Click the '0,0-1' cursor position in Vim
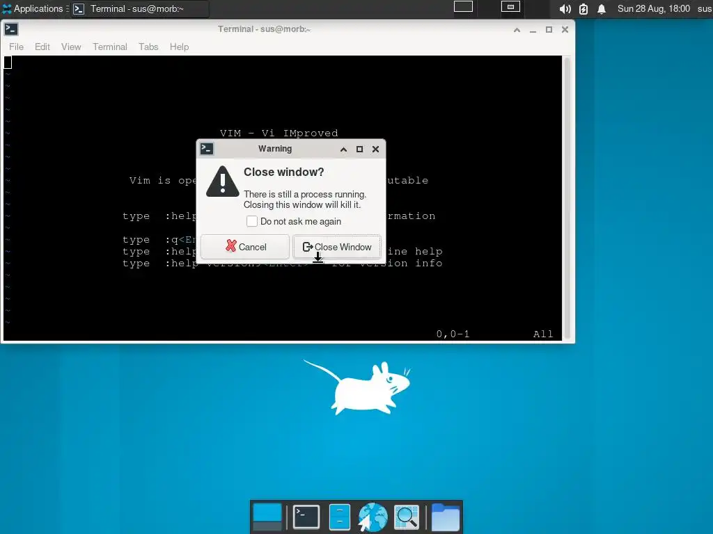 453,334
